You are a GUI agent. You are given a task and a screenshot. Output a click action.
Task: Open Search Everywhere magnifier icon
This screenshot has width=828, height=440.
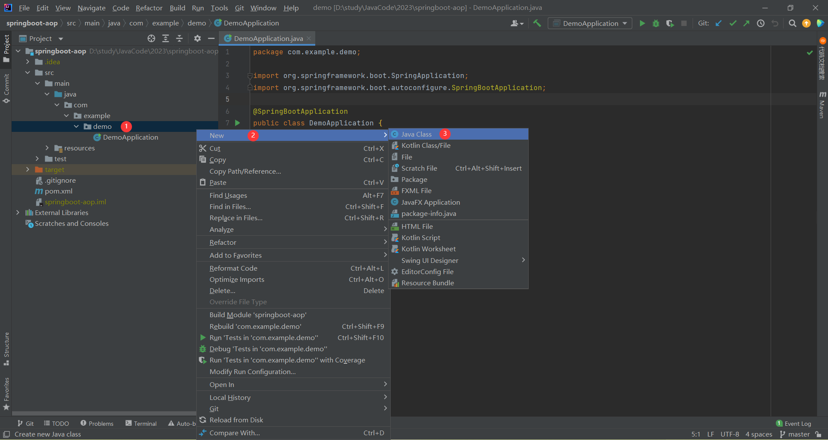pos(792,23)
